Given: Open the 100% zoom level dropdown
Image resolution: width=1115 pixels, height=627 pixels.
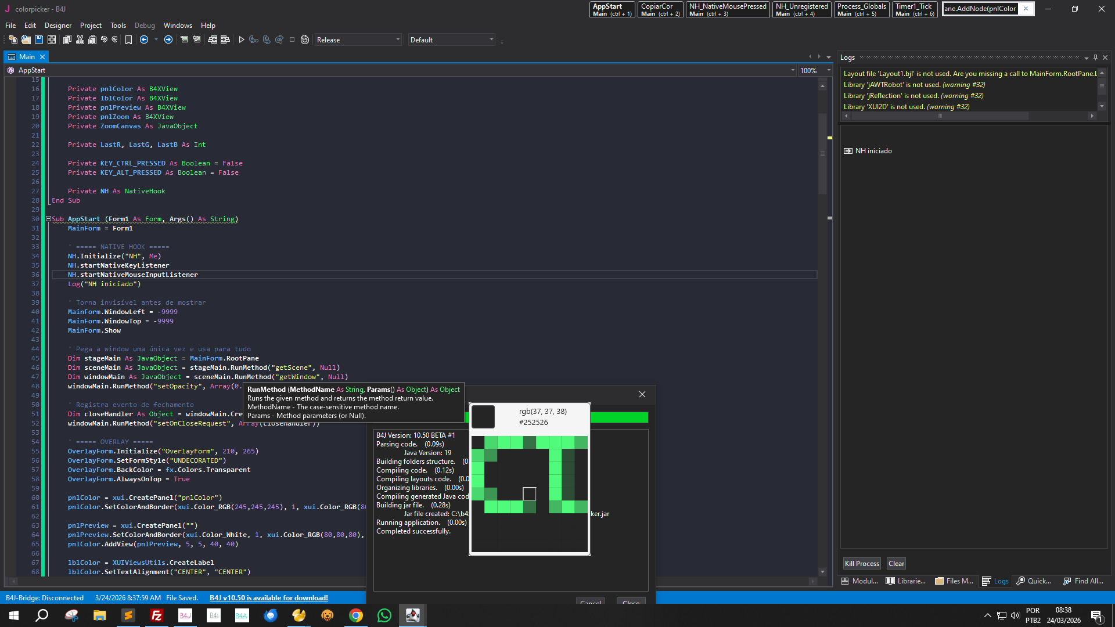Looking at the screenshot, I should click(x=829, y=70).
